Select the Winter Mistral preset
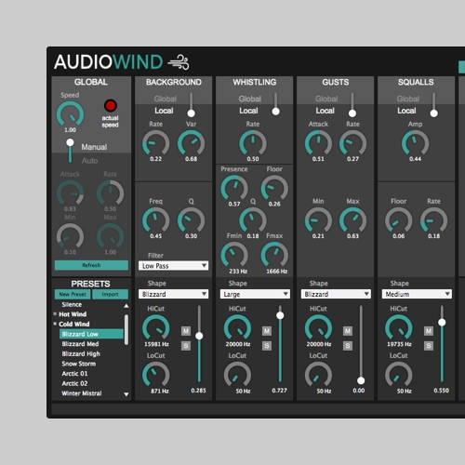The image size is (465, 465). tap(82, 393)
